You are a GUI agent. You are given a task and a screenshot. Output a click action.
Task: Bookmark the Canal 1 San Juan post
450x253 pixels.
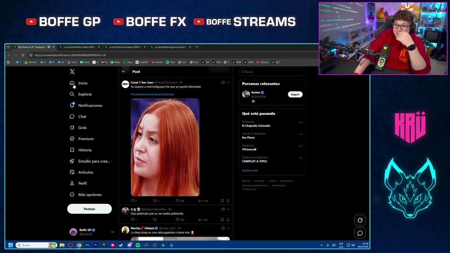point(222,201)
